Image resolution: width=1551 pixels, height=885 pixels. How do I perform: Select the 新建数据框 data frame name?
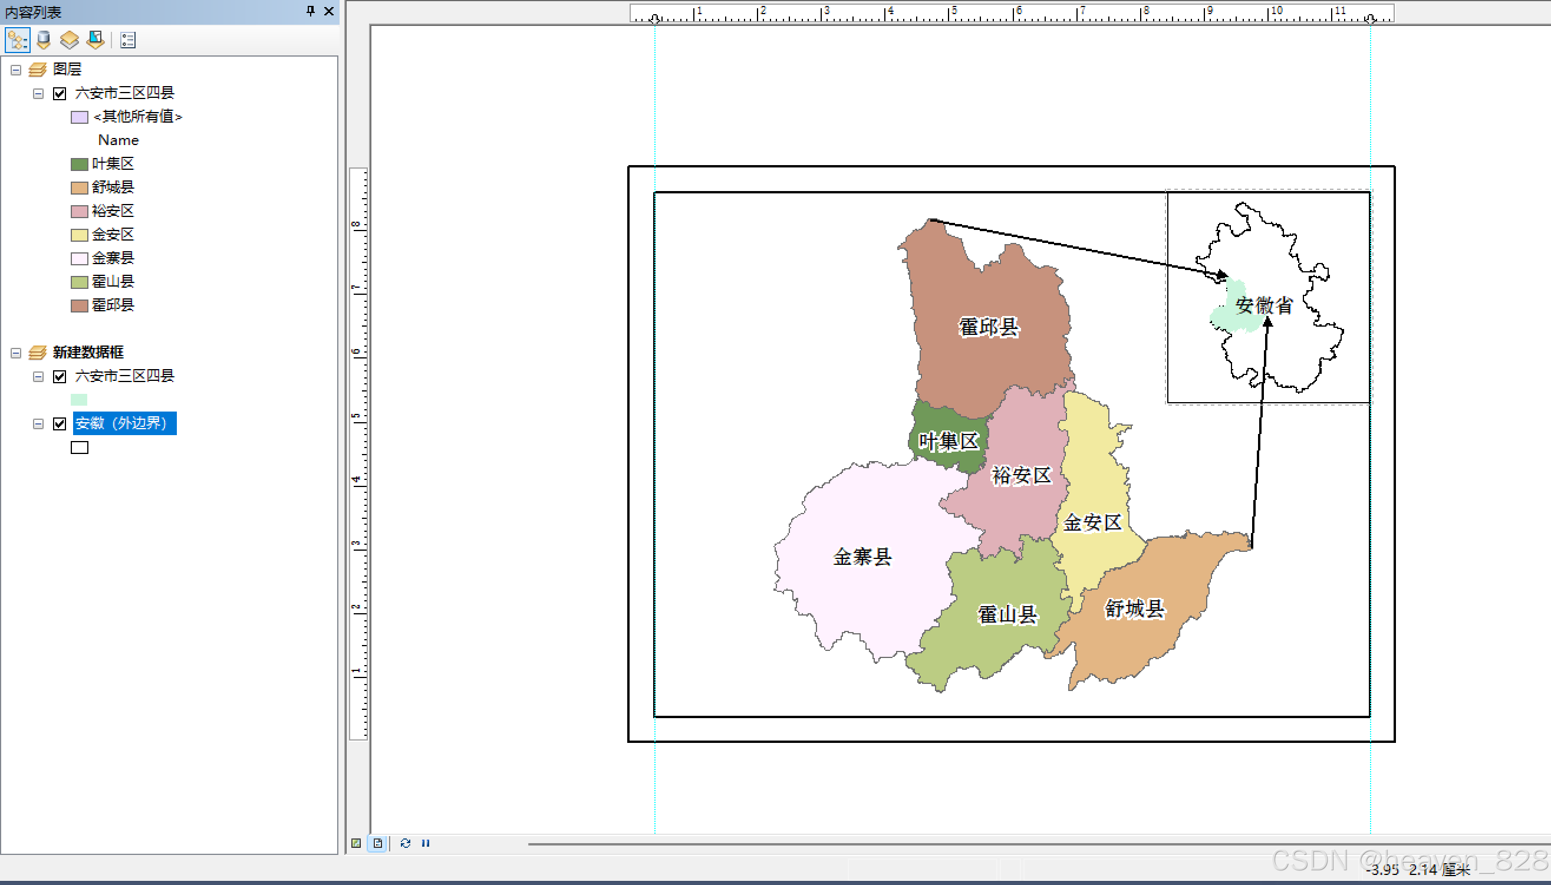point(88,352)
